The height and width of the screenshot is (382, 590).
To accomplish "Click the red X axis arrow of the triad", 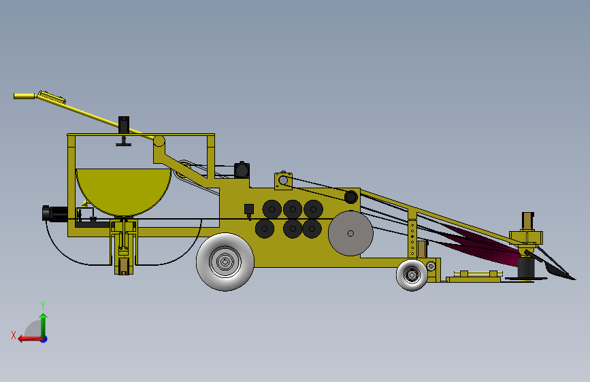I will [x=30, y=339].
